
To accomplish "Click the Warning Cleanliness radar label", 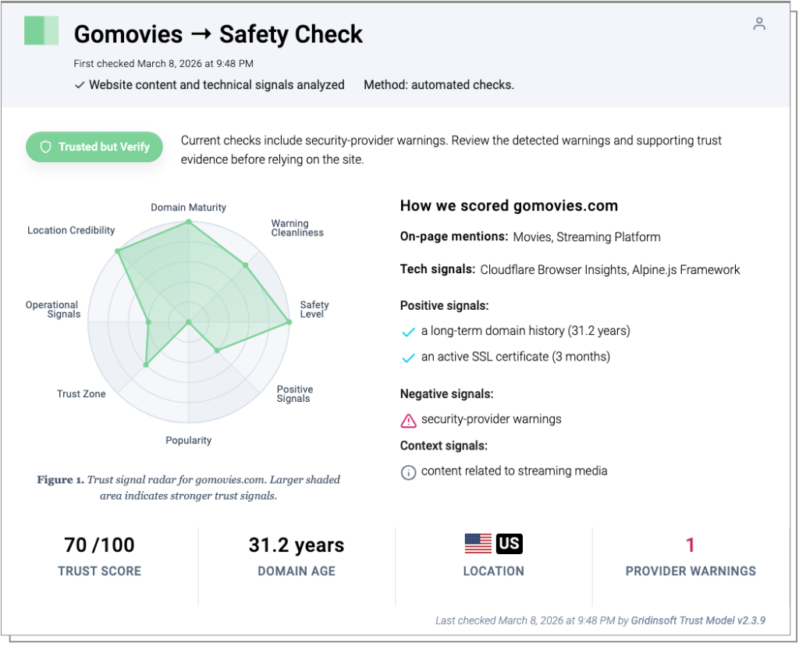I will point(297,228).
